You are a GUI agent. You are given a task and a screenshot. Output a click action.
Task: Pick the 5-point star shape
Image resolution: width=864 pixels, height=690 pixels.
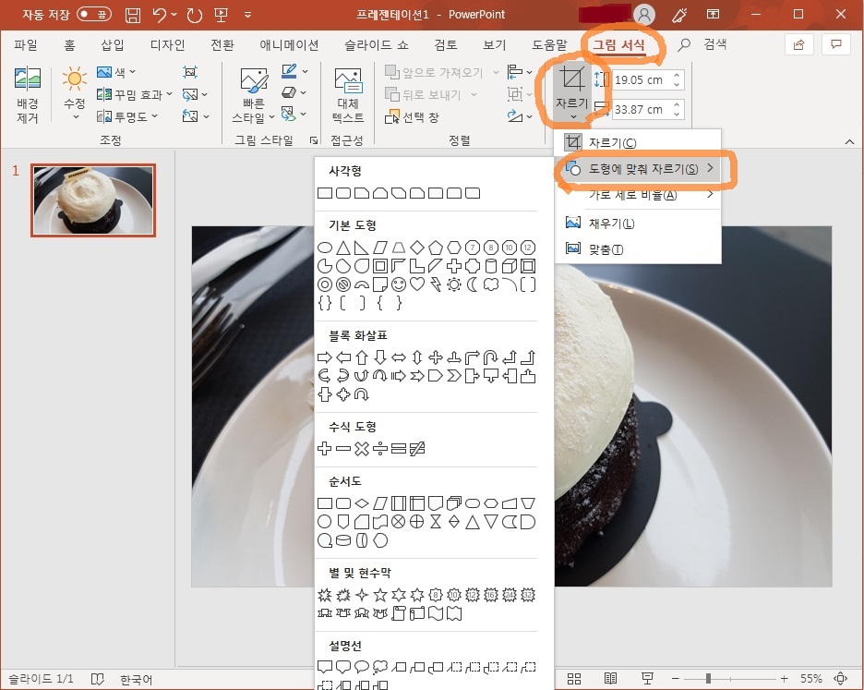tap(380, 595)
